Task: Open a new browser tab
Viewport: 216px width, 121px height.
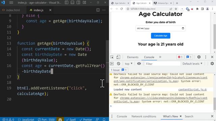Action: 177,3
